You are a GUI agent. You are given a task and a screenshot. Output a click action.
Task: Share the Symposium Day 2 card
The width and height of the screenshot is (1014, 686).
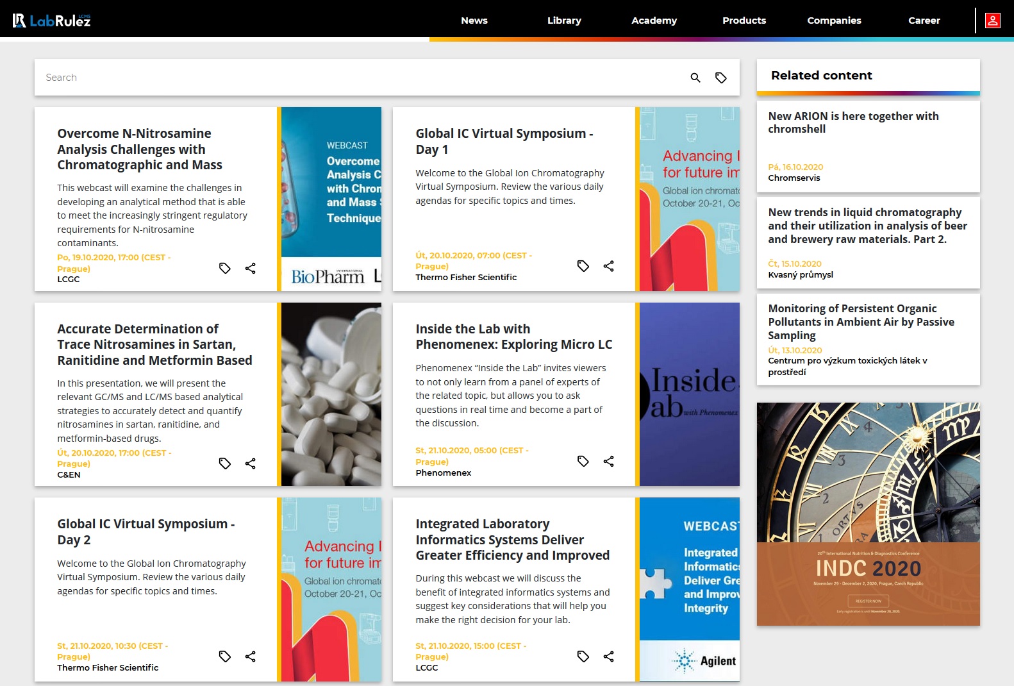(x=251, y=656)
